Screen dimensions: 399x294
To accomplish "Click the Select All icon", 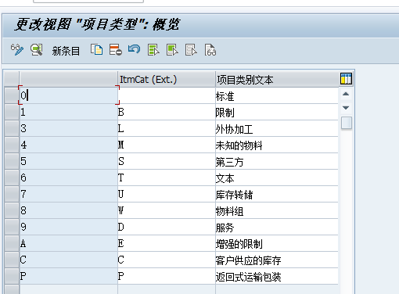I will (153, 49).
